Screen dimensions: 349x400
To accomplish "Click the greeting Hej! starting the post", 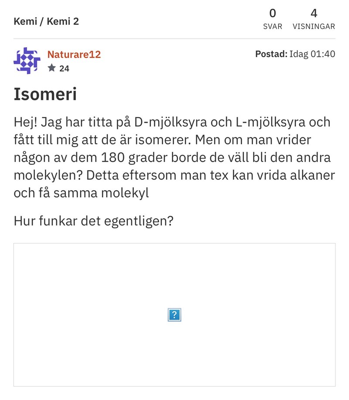I will tap(25, 123).
